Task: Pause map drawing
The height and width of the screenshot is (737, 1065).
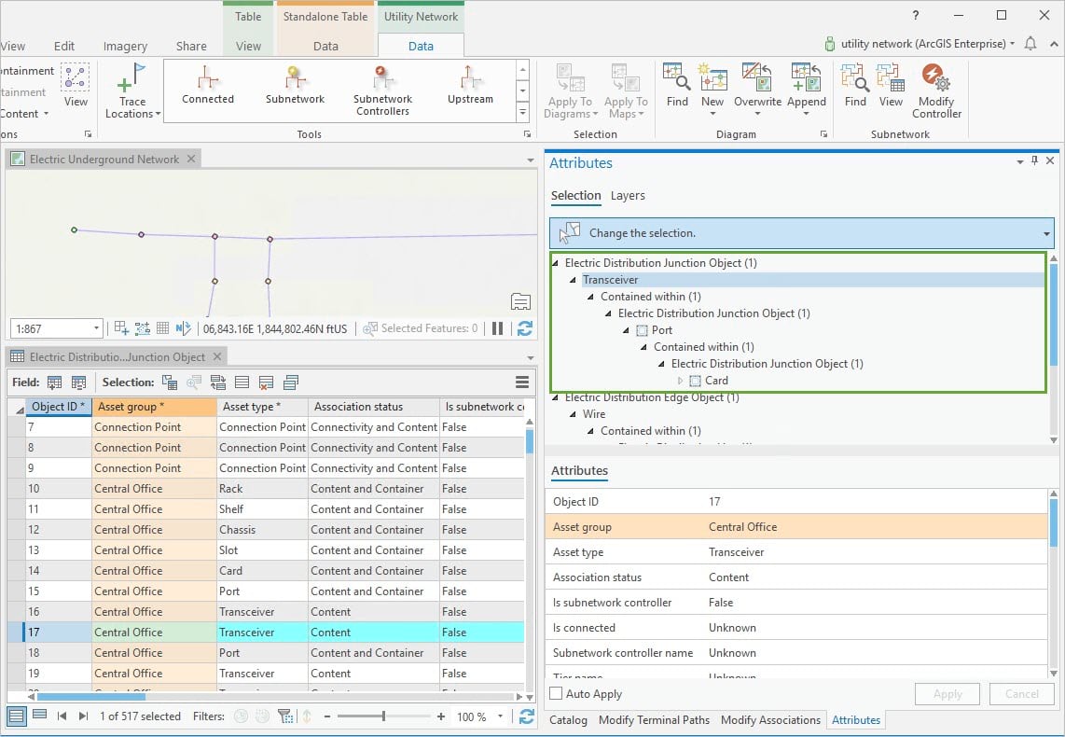Action: [497, 328]
